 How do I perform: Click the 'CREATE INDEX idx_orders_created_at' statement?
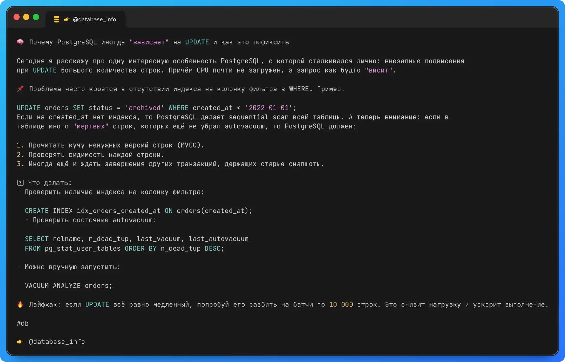coord(139,211)
